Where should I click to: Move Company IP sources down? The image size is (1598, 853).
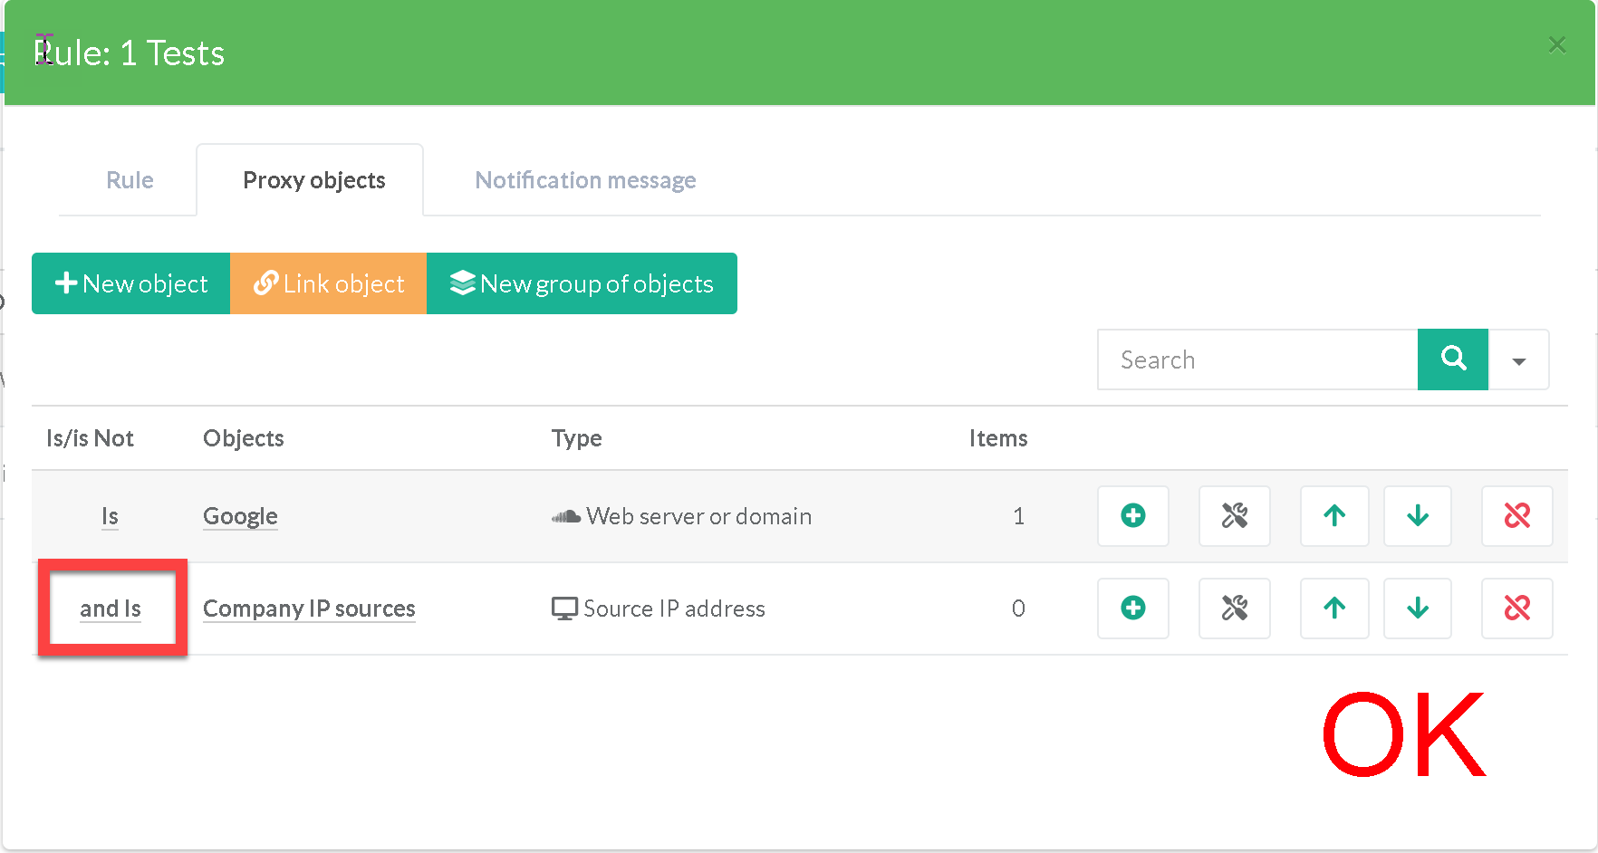[1417, 609]
